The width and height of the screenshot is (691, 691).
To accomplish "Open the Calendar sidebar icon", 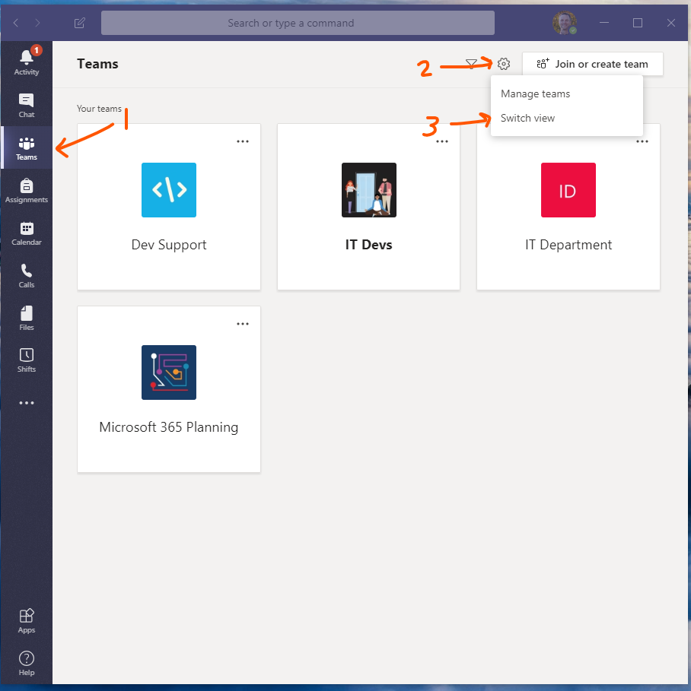I will tap(27, 233).
